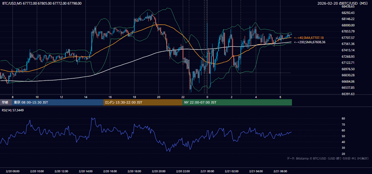Click price axis value 68000.00
The image size is (372, 174).
(348, 25)
